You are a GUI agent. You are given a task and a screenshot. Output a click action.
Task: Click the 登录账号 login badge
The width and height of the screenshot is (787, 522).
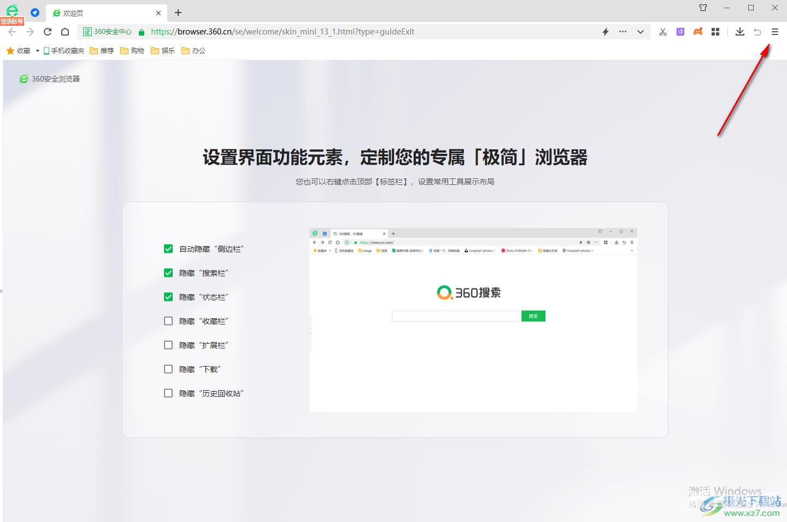(12, 21)
